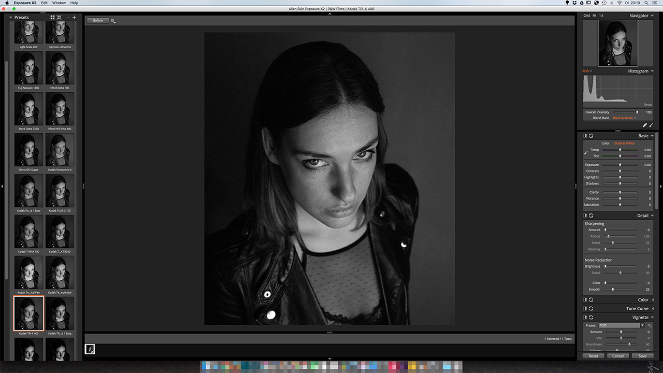The image size is (663, 373).
Task: Toggle the Basic panel on/off switch
Action: tap(585, 136)
